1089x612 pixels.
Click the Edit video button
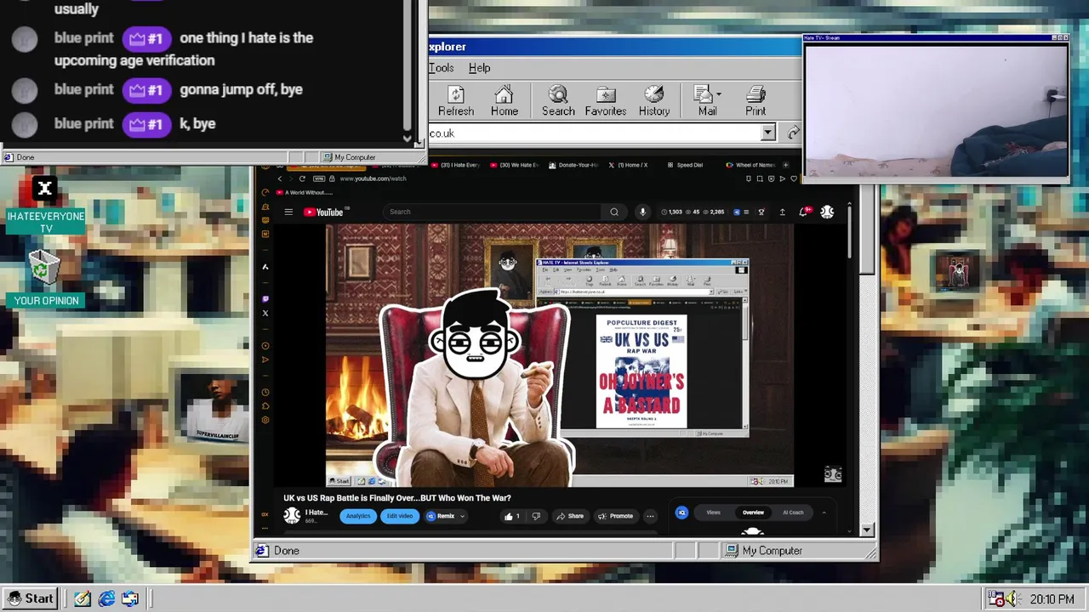(400, 516)
